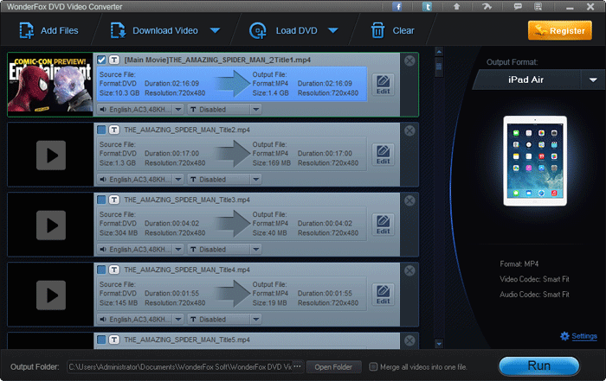The width and height of the screenshot is (606, 381).
Task: Play the Title2.mp4 preview
Action: coord(51,155)
